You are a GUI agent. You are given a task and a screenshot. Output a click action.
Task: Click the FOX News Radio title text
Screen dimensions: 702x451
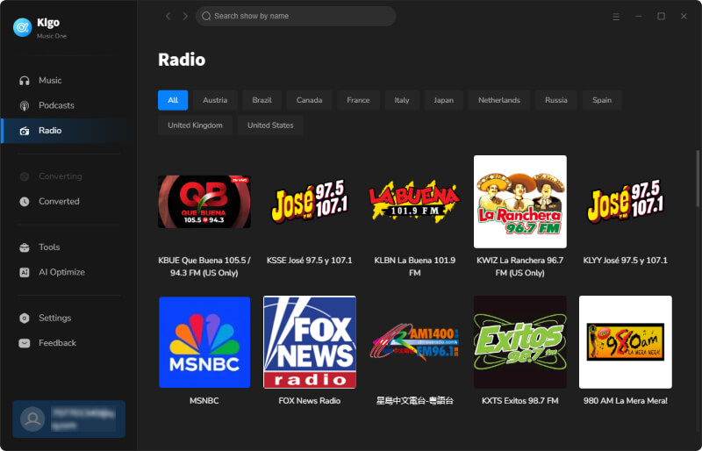(310, 401)
